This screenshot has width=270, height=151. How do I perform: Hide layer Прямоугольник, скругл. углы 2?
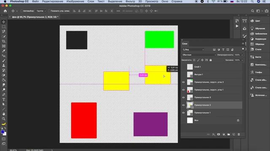coord(184,82)
